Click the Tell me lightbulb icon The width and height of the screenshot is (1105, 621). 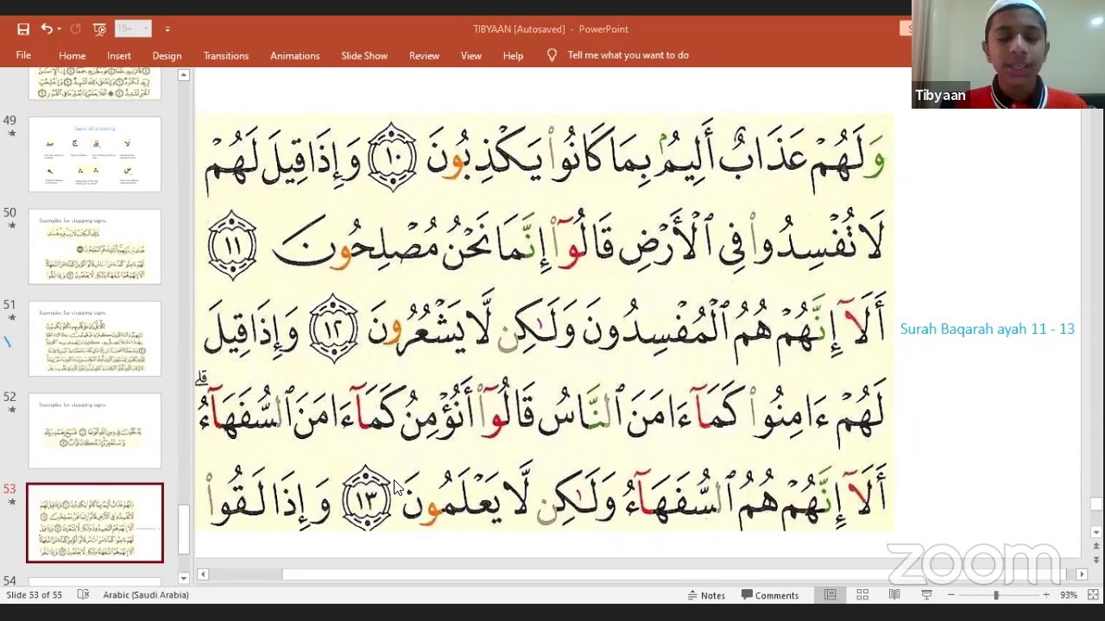tap(552, 55)
